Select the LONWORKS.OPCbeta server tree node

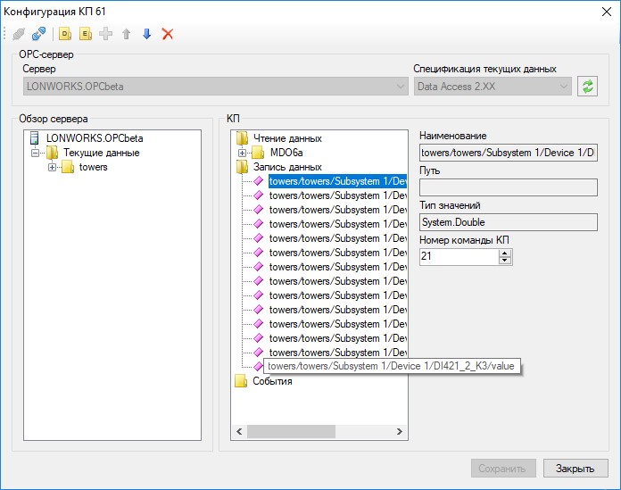pos(95,138)
